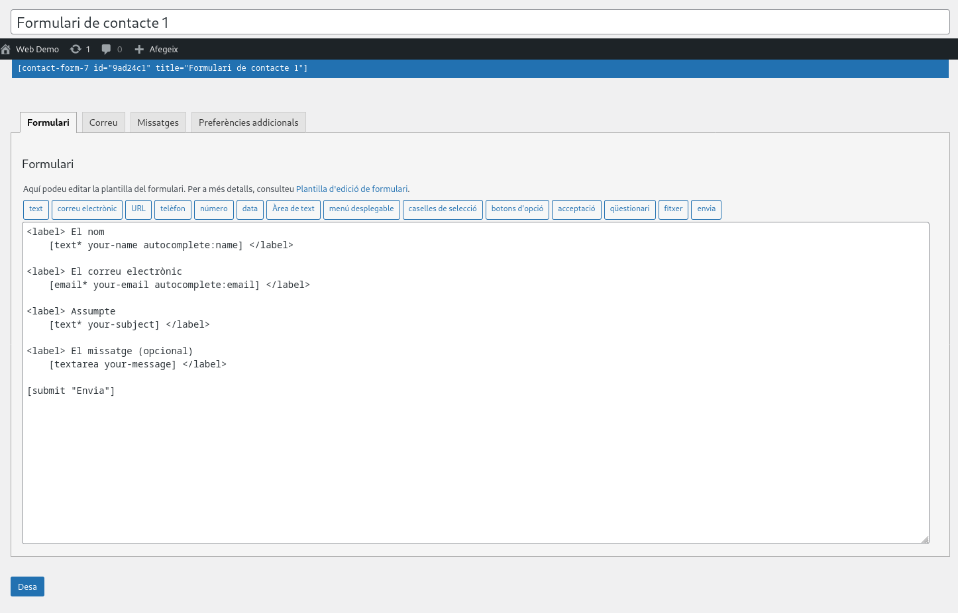
Task: Add a telèfon field tag
Action: [173, 209]
